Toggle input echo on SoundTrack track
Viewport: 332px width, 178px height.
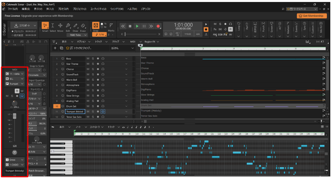(x=103, y=74)
